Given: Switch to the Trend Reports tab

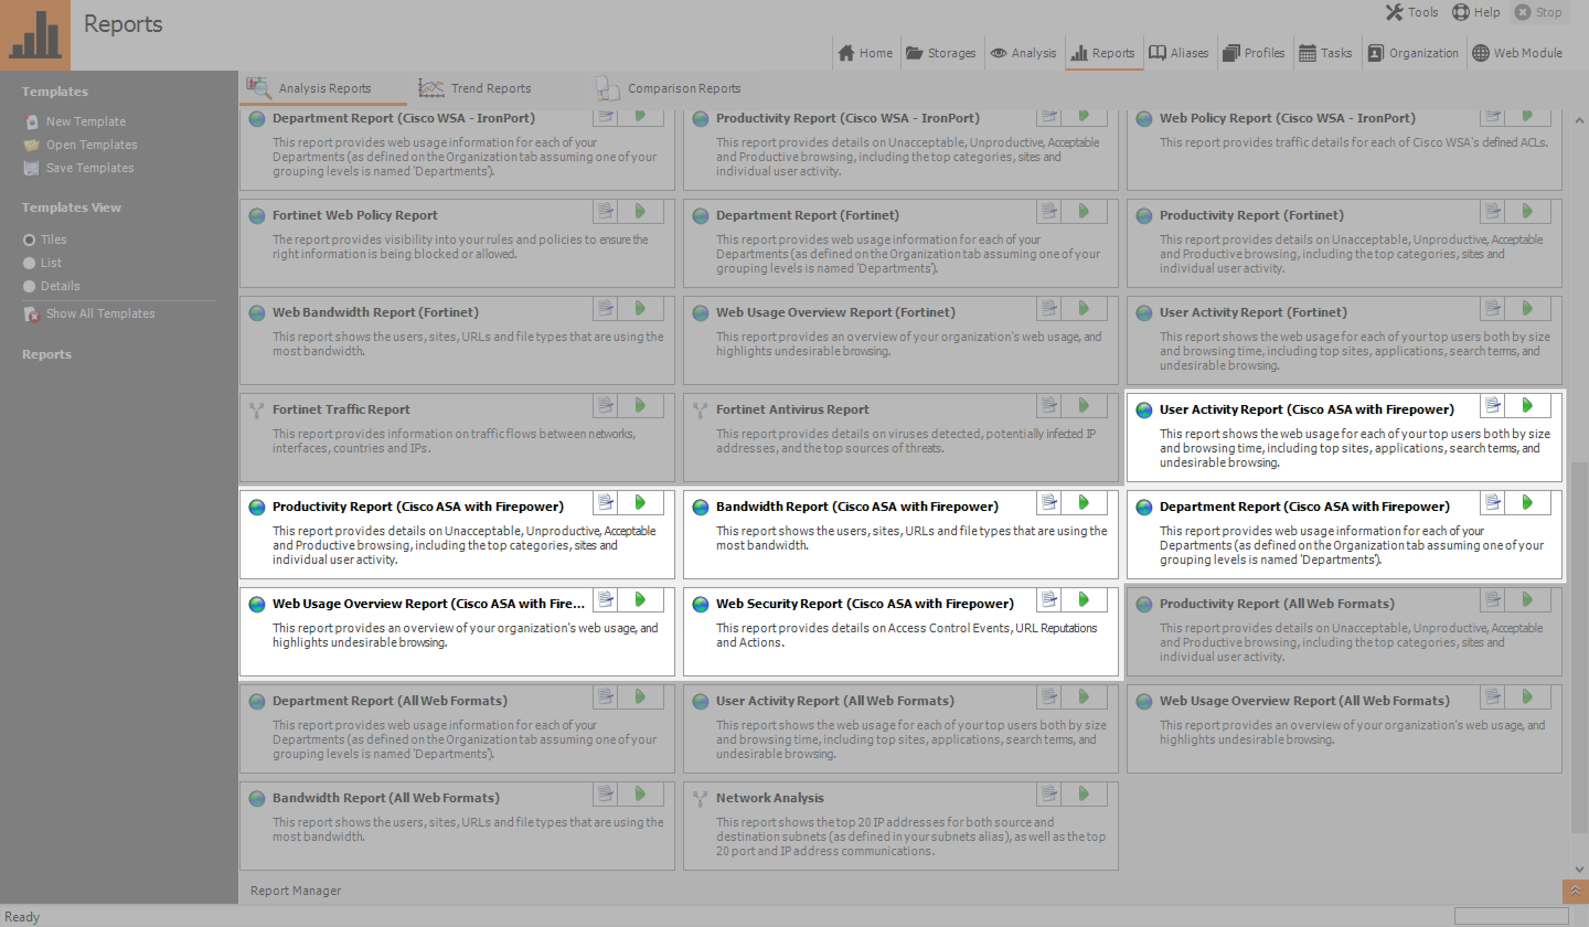Looking at the screenshot, I should [476, 88].
